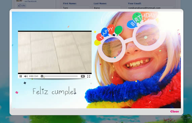Screen dimensions: 192x123
Task: Pause the birthday video
Action: point(21,76)
